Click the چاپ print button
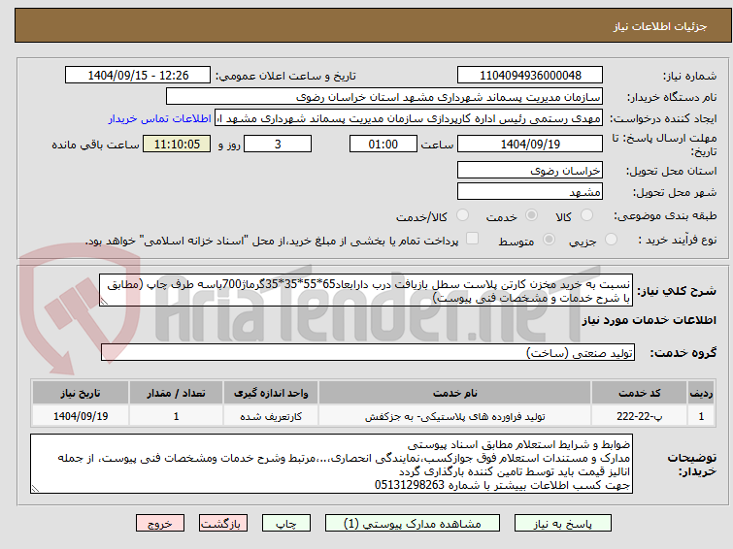733x549 pixels. 286,524
